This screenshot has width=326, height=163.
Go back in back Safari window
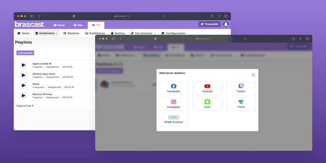point(39,16)
